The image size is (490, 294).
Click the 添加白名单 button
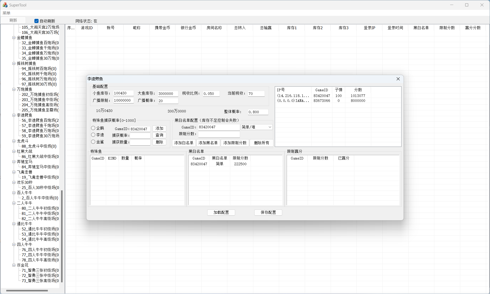(x=184, y=143)
